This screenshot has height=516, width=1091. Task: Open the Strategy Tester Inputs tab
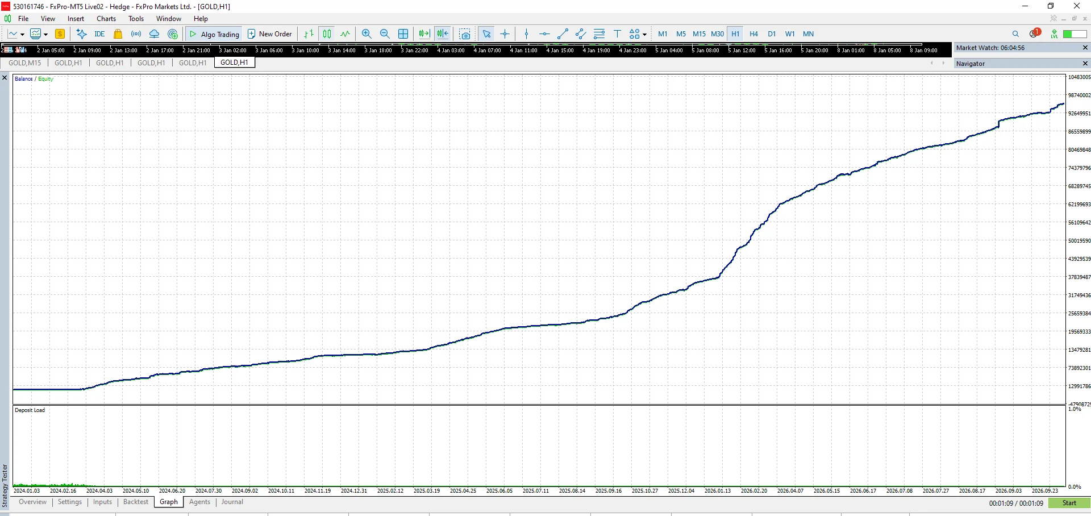click(x=102, y=502)
